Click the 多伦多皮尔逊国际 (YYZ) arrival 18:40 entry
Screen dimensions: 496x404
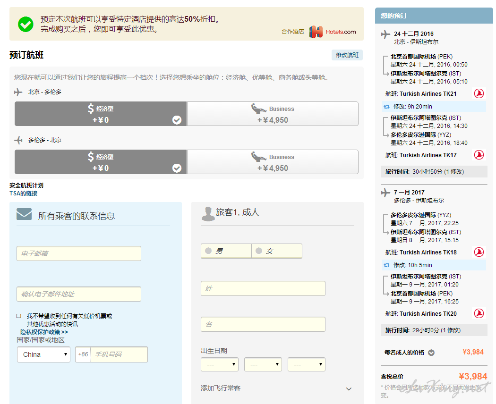[428, 139]
